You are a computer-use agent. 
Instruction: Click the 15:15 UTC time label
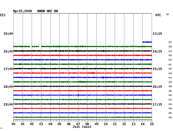click(157, 69)
